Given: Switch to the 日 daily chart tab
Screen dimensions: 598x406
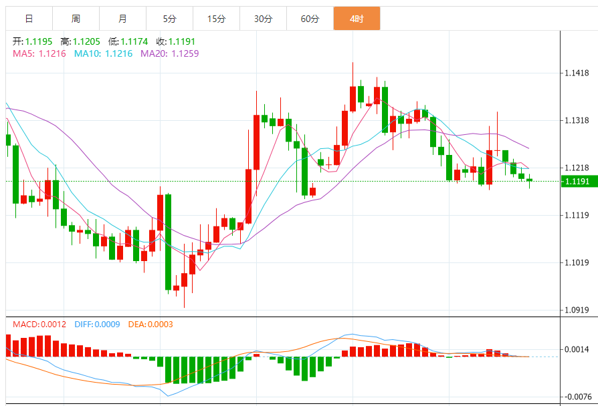Looking at the screenshot, I should (29, 19).
